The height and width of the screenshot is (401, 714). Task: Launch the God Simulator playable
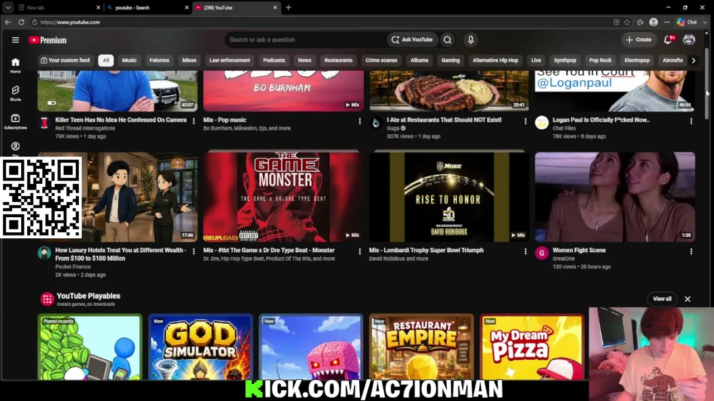point(200,348)
